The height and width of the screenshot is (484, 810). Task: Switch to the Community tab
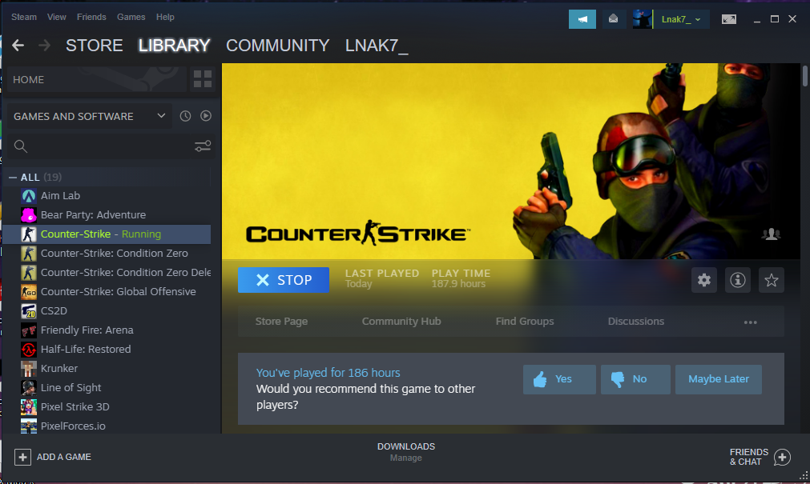click(x=277, y=46)
